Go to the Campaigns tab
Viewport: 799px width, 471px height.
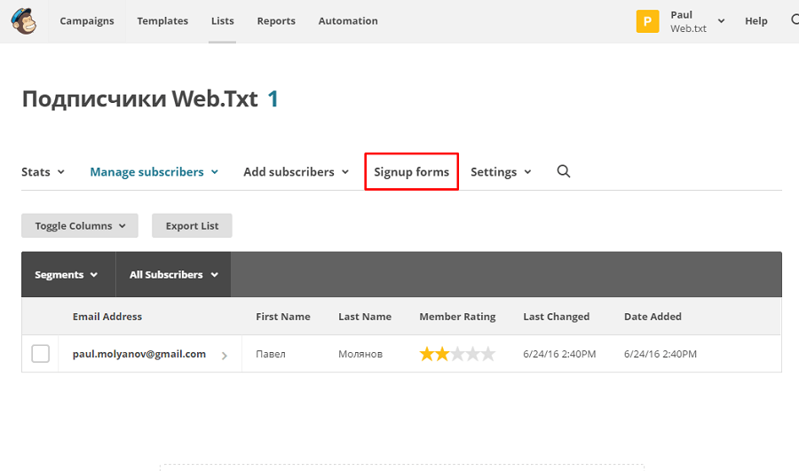click(x=86, y=21)
